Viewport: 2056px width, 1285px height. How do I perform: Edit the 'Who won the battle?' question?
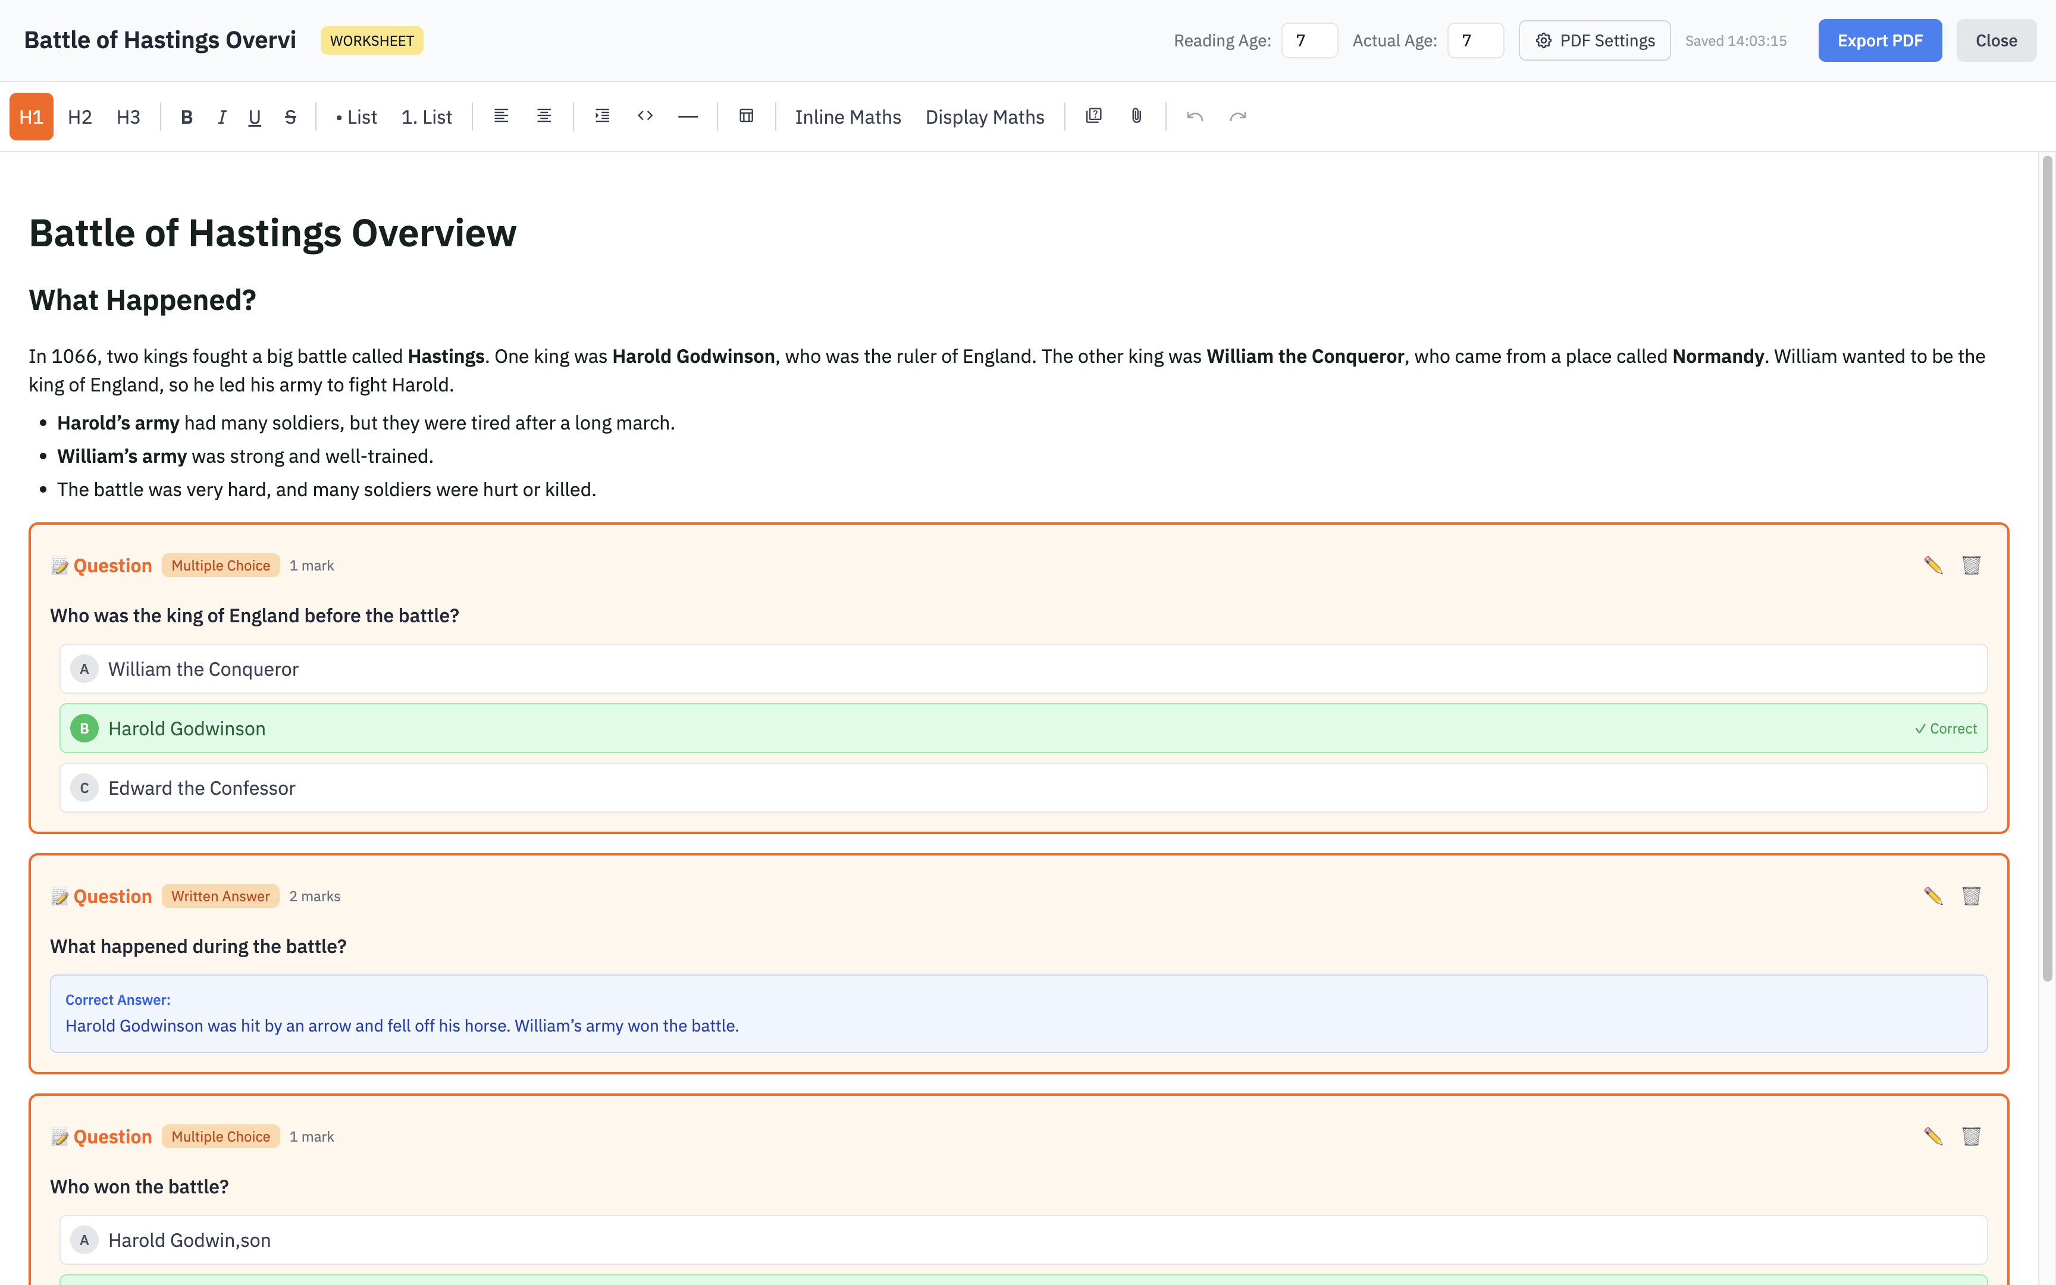(x=1933, y=1136)
